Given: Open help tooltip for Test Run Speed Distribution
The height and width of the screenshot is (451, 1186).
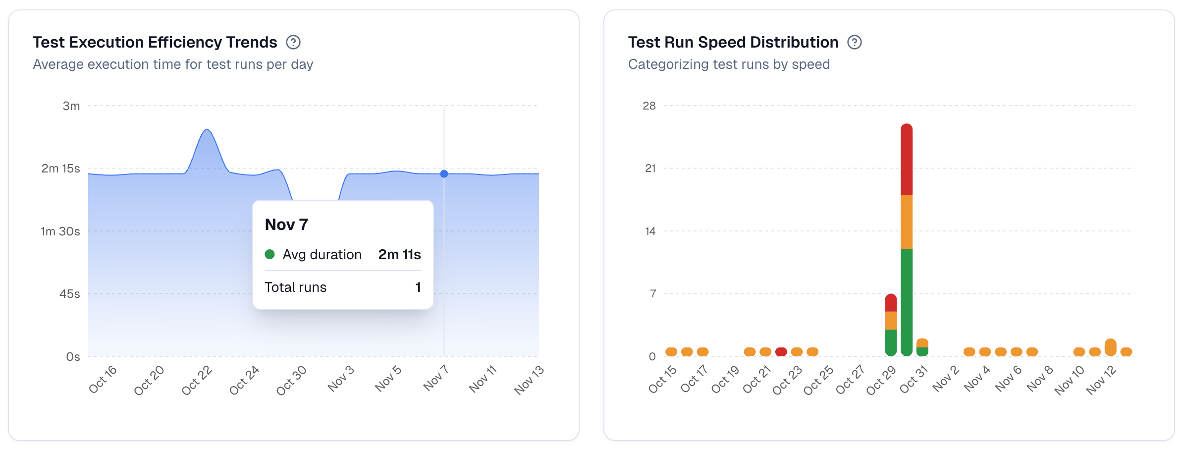Looking at the screenshot, I should [x=855, y=43].
